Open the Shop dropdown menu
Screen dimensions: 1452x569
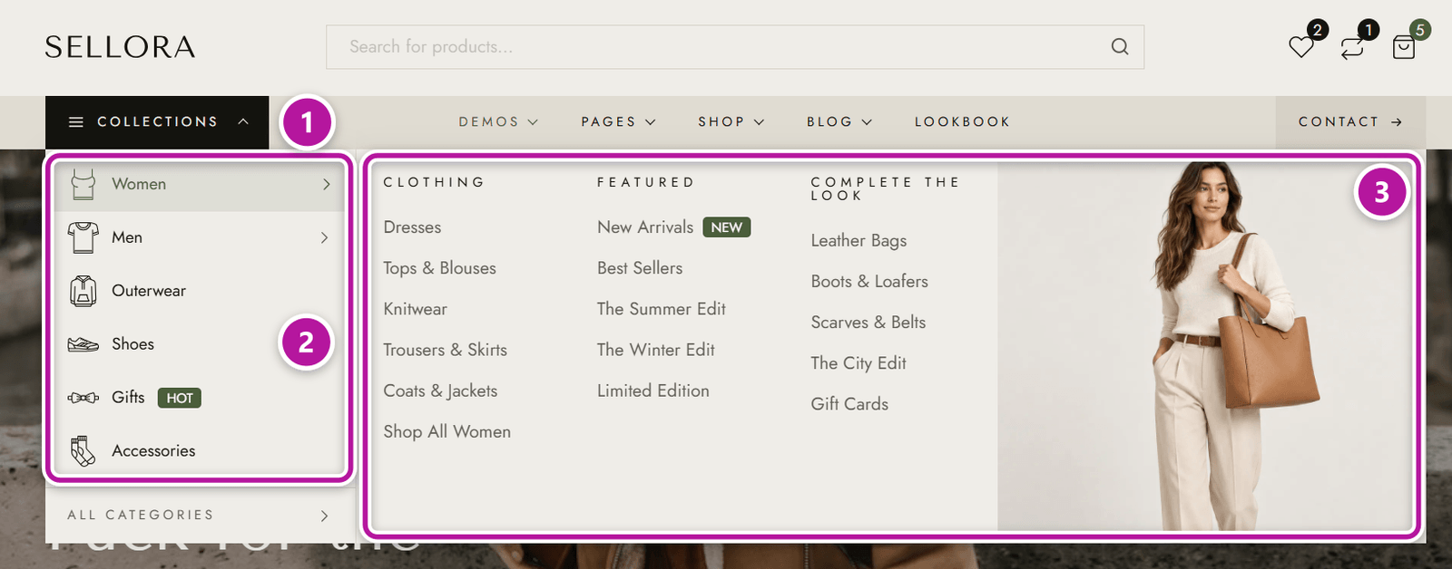pyautogui.click(x=731, y=121)
